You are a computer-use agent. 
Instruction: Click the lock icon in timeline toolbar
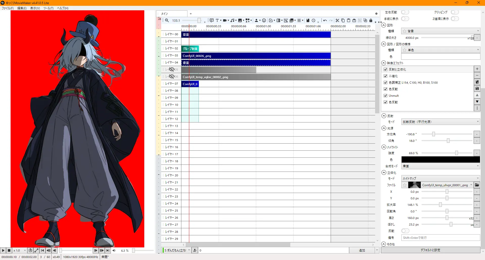coord(371,20)
